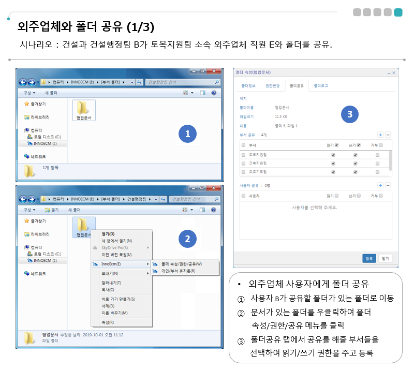Uncheck the 읽기 checkbox for 건축지원팀

pos(333,164)
